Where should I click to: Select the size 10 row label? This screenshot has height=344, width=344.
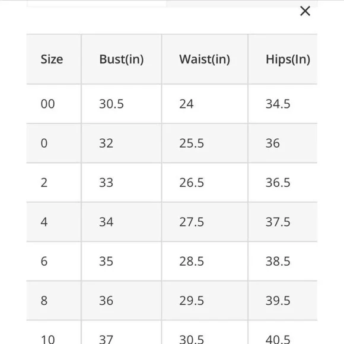click(47, 339)
